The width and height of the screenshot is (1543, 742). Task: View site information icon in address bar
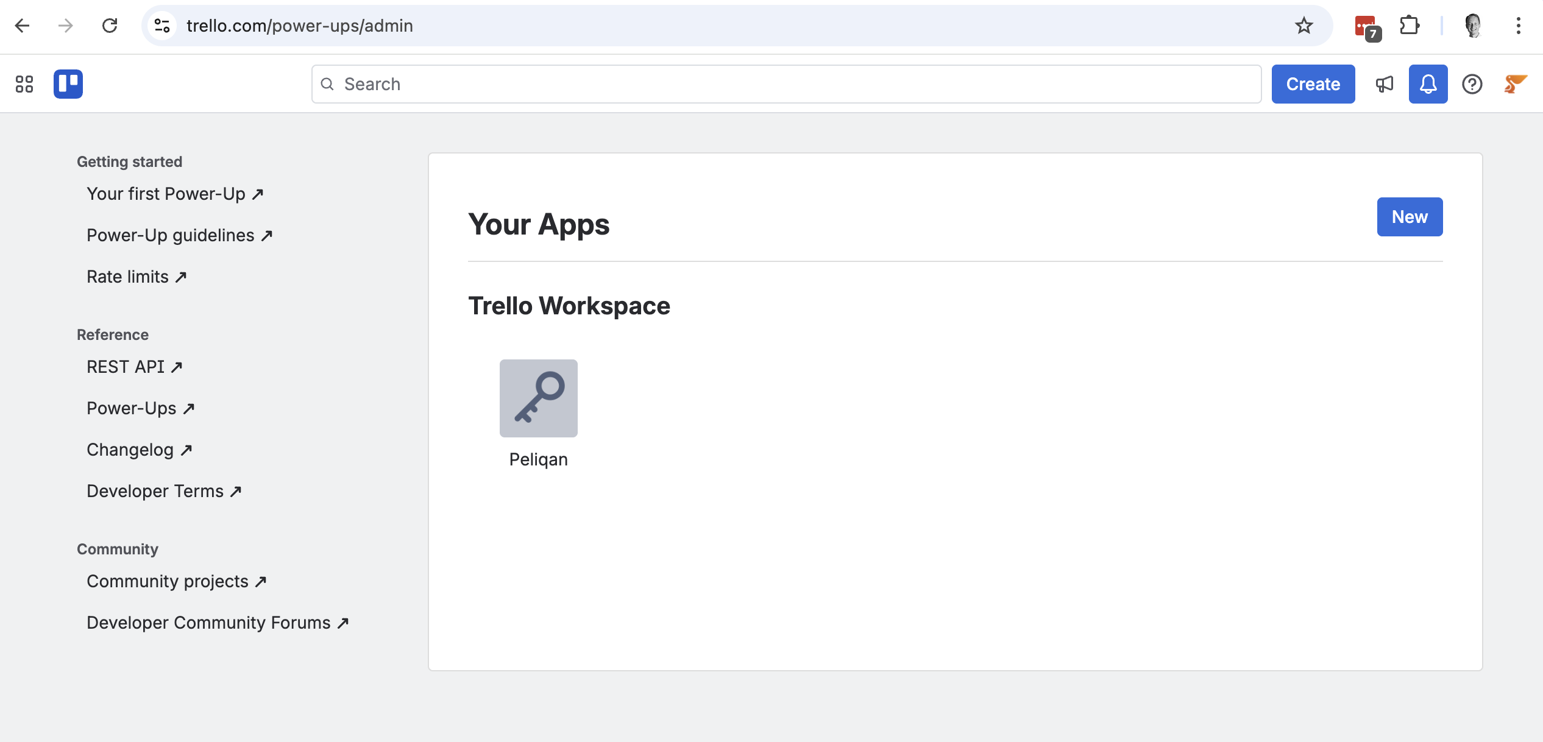pos(162,26)
